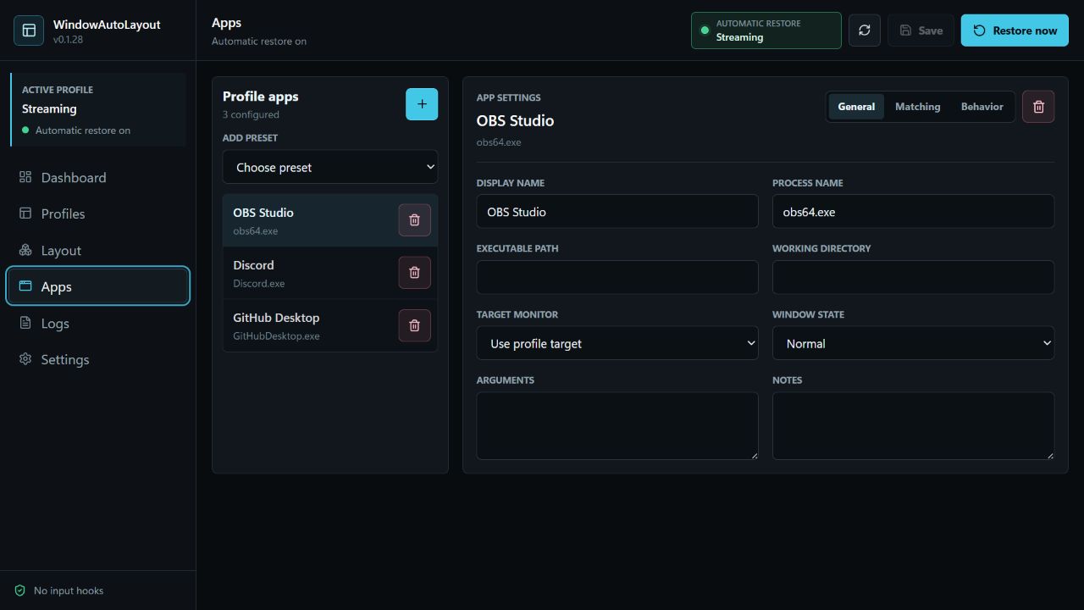Image resolution: width=1084 pixels, height=610 pixels.
Task: Click the trash icon in App Settings header
Action: (x=1038, y=107)
